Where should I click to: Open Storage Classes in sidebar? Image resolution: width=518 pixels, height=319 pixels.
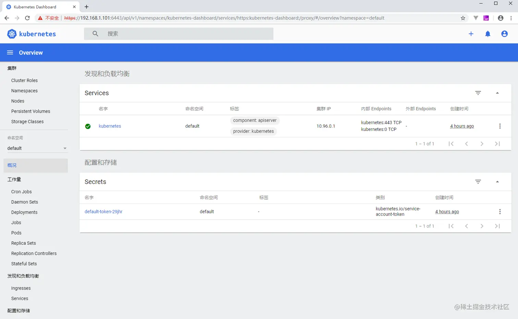[x=27, y=122]
